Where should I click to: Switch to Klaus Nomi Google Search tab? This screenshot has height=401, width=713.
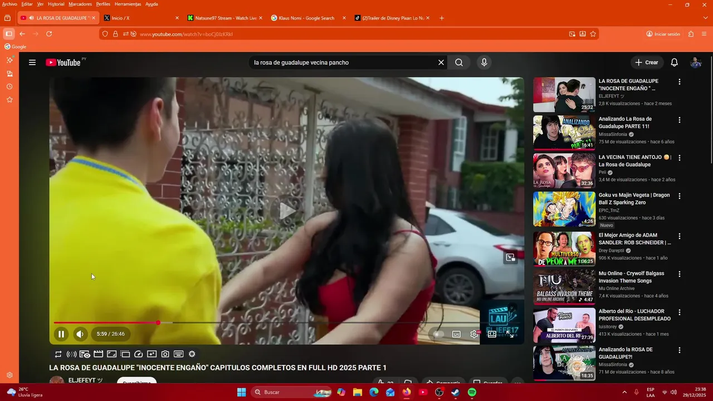pyautogui.click(x=309, y=18)
